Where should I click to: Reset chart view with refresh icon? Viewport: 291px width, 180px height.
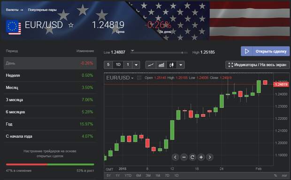tap(192, 157)
